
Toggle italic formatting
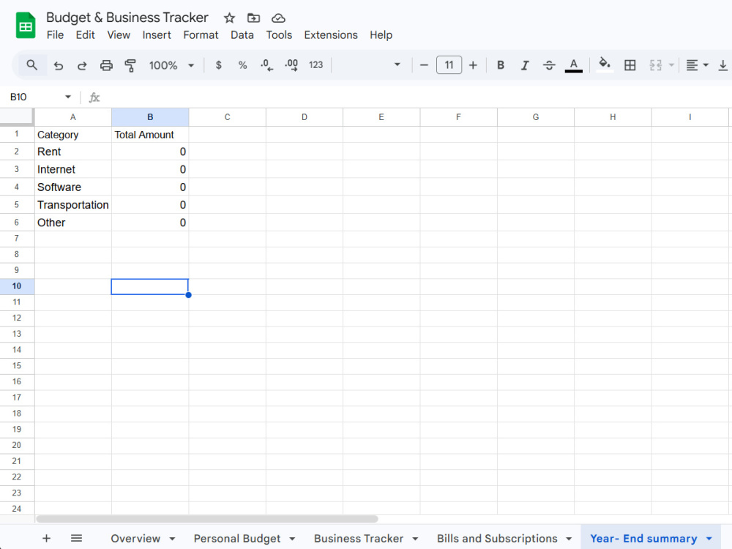click(x=525, y=65)
